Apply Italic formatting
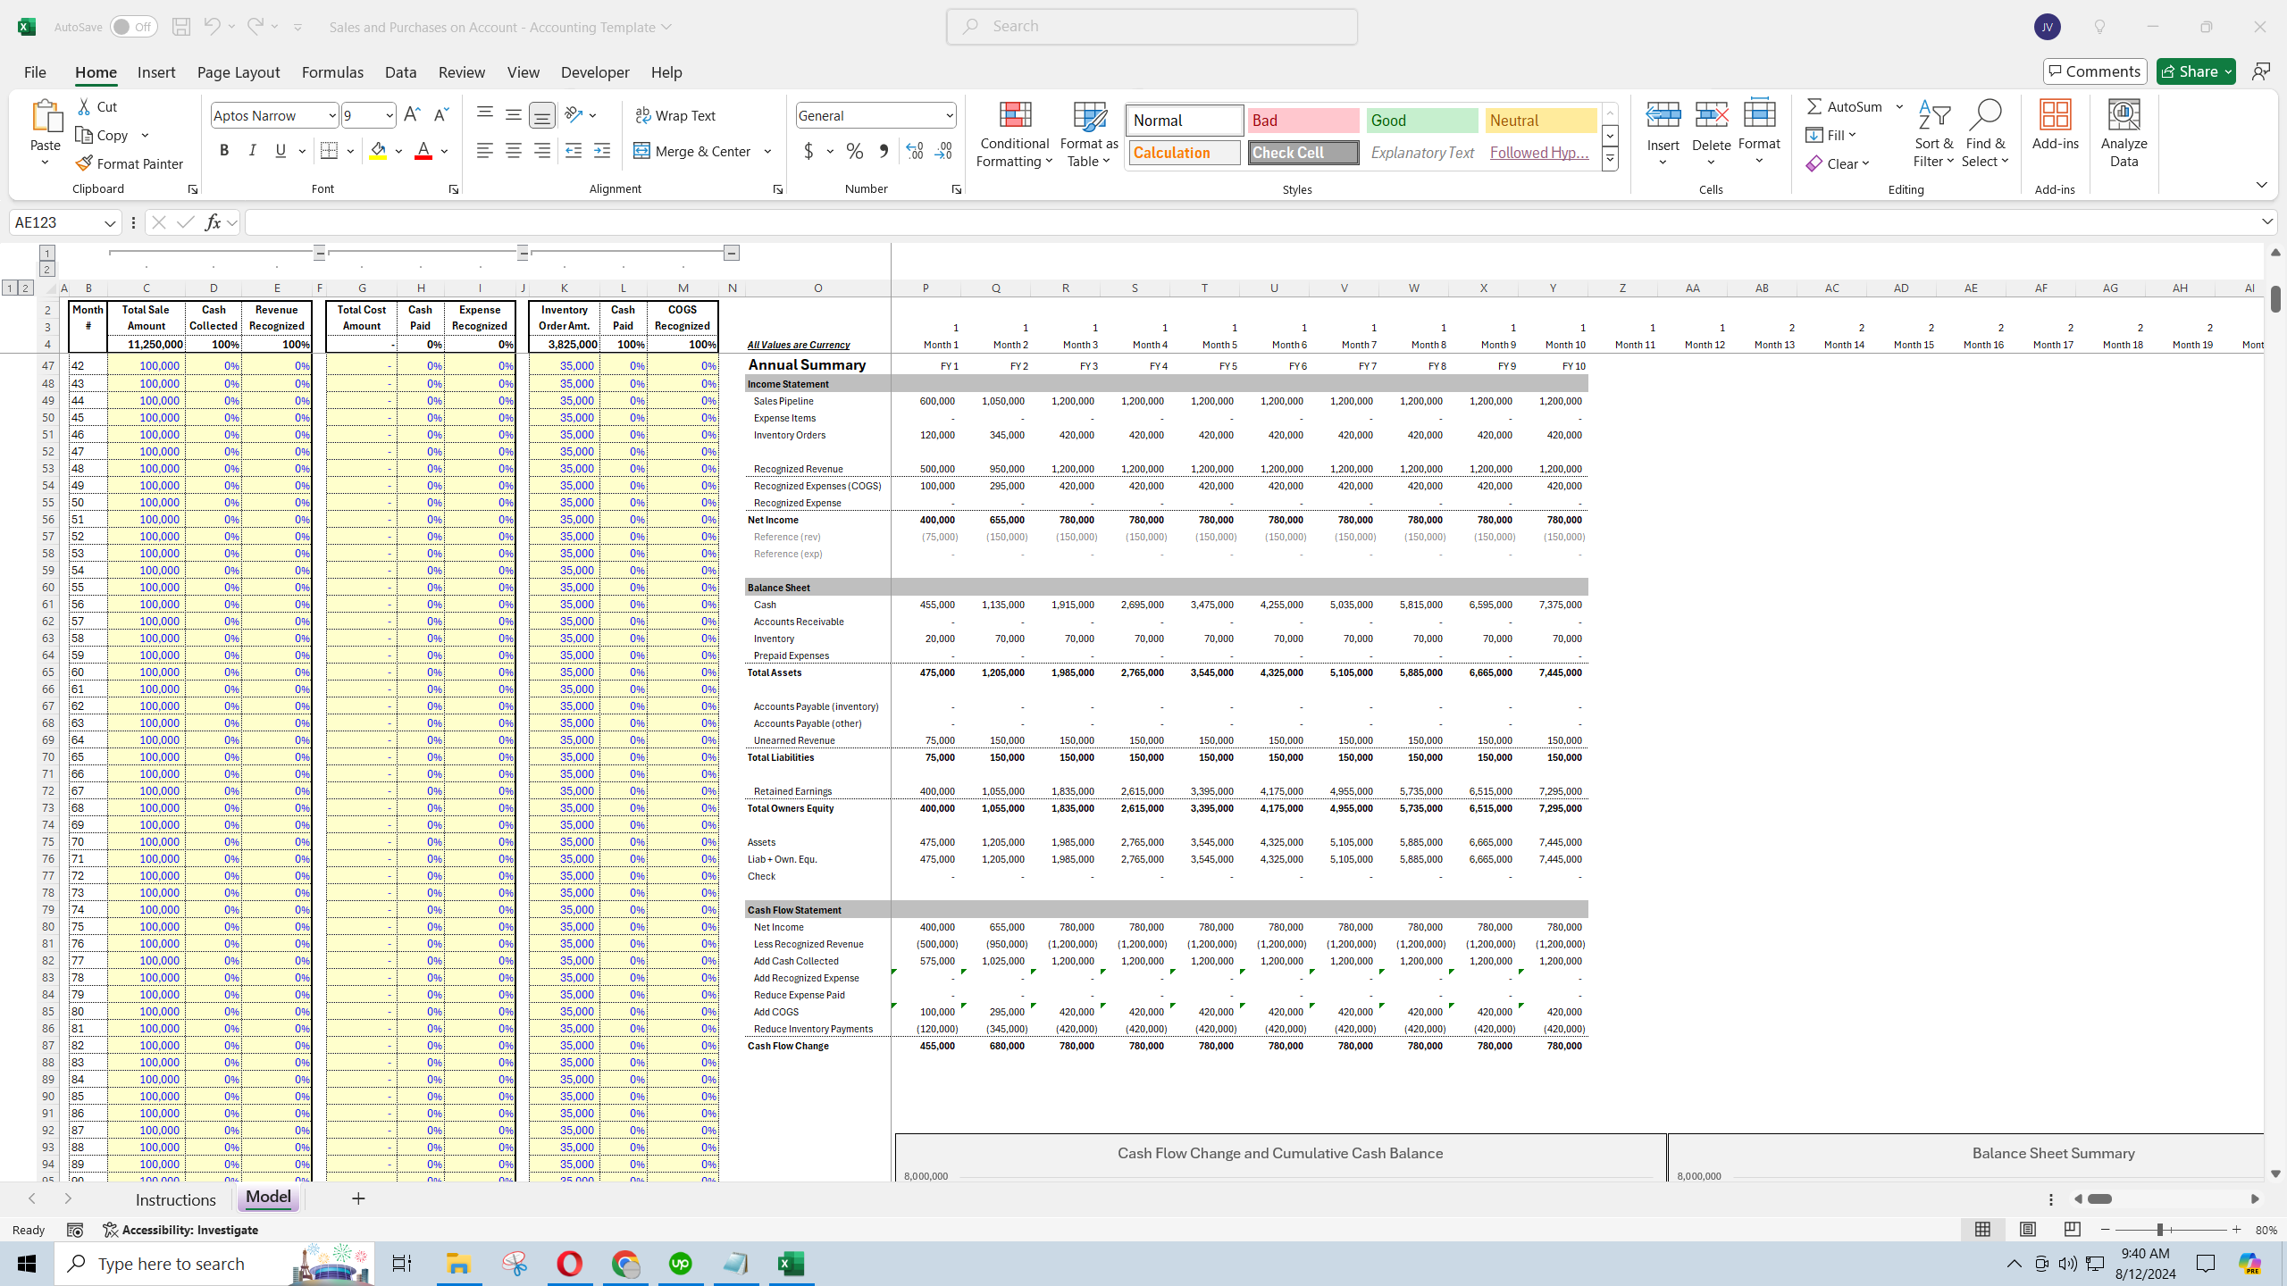Viewport: 2287px width, 1286px height. pyautogui.click(x=252, y=151)
